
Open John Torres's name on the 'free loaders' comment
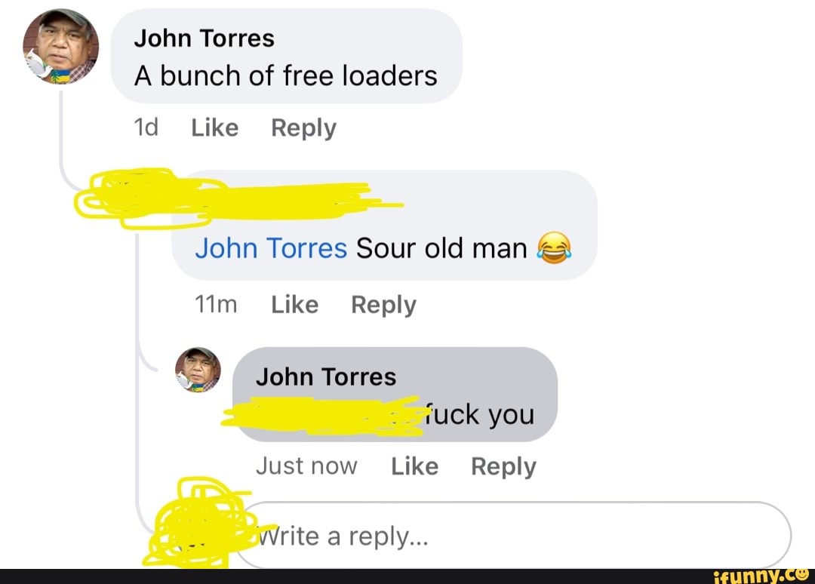tap(204, 38)
